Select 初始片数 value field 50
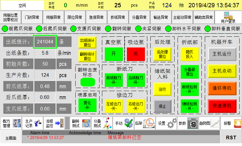The height and width of the screenshot is (146, 242). [45, 64]
